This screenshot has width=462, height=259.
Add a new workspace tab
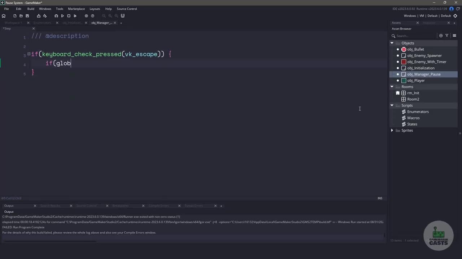tap(121, 23)
